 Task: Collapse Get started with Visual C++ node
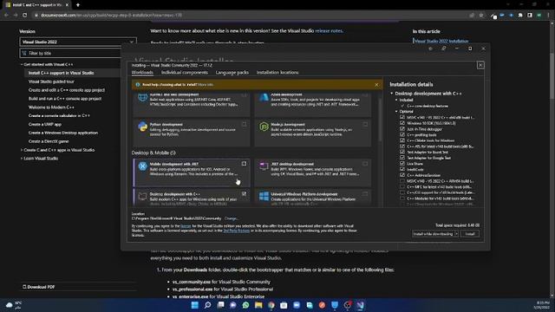22,64
